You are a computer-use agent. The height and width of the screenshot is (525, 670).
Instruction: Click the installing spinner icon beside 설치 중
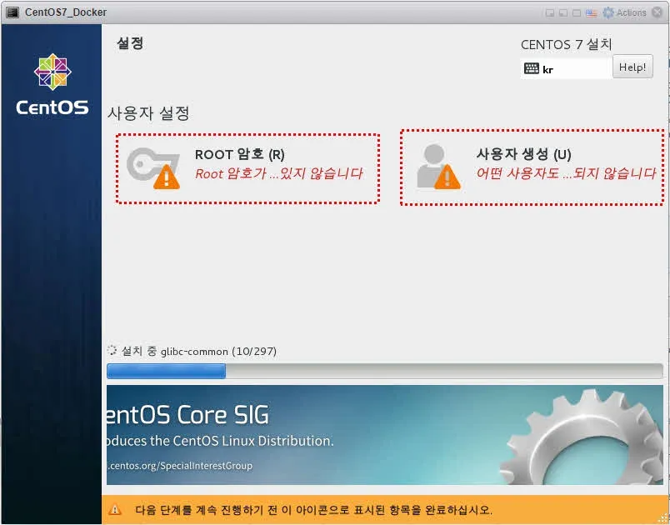(x=112, y=351)
